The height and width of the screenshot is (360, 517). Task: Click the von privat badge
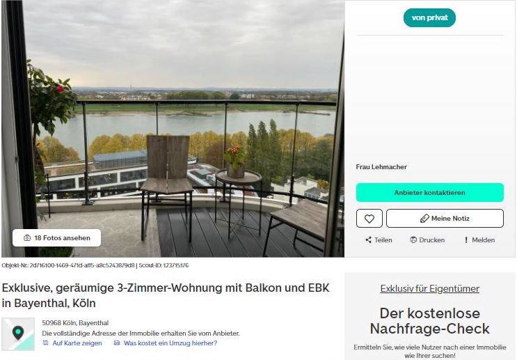[429, 17]
